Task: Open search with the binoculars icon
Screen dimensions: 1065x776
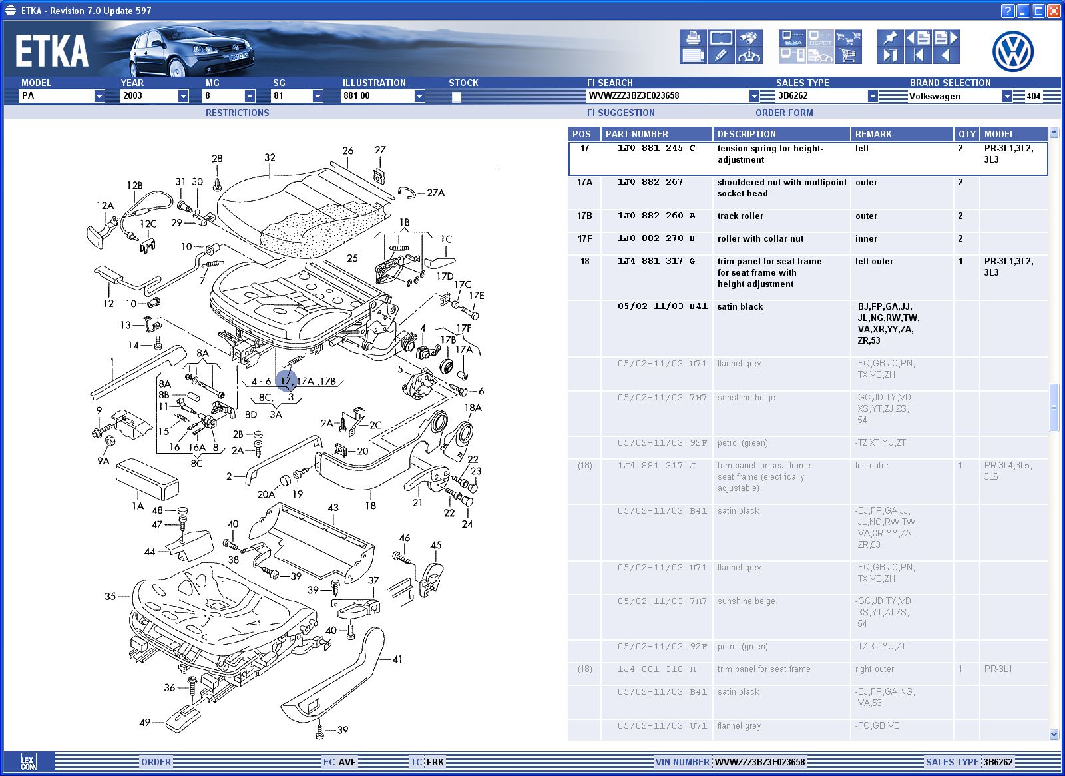Action: [749, 38]
